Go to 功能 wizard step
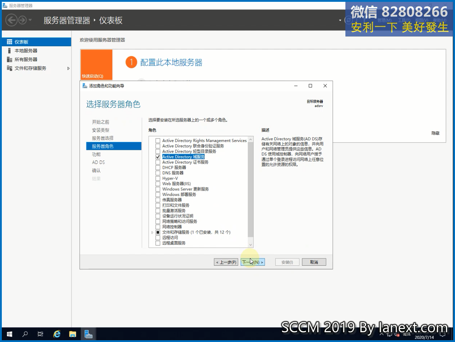The height and width of the screenshot is (342, 455). tap(96, 154)
